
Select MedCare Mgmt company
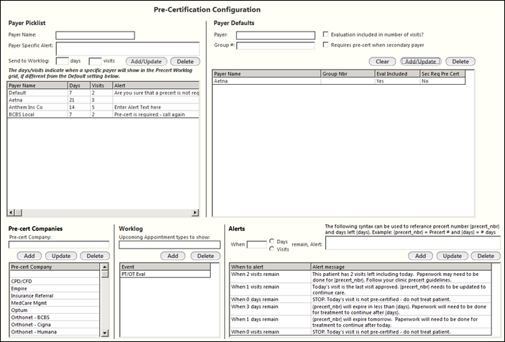tap(55, 303)
